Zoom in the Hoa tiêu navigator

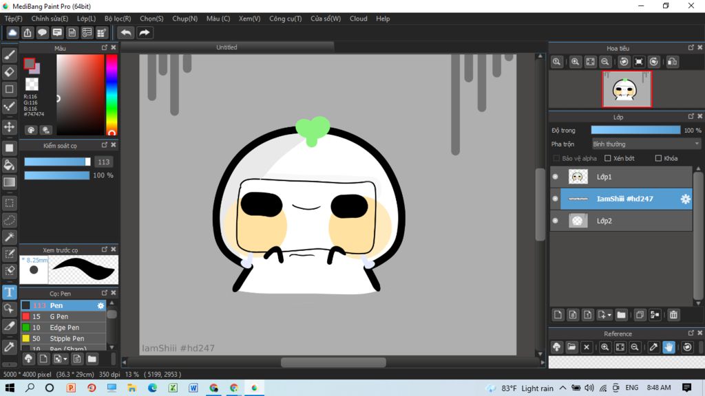575,62
